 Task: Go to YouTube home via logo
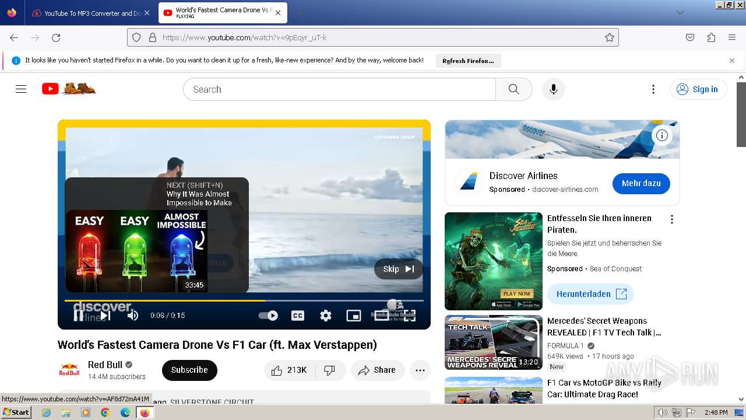point(69,89)
